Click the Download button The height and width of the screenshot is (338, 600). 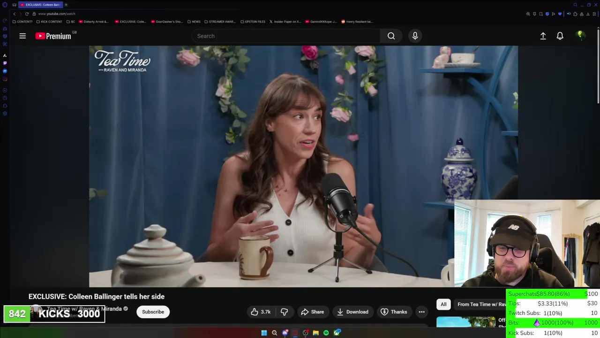tap(352, 312)
